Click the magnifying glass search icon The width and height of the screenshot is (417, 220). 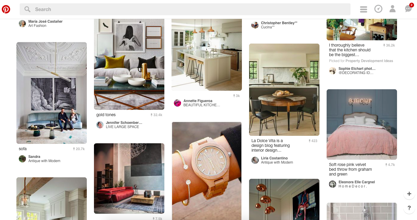coord(27,9)
